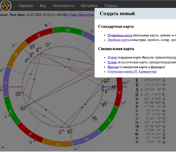Click the Санкт-Петербург location link
This screenshot has width=176, height=152.
tap(82, 15)
